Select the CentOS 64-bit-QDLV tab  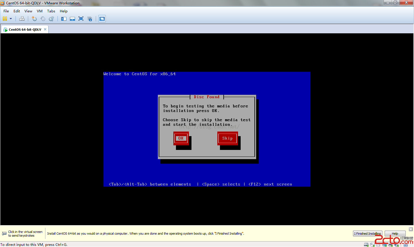(25, 30)
